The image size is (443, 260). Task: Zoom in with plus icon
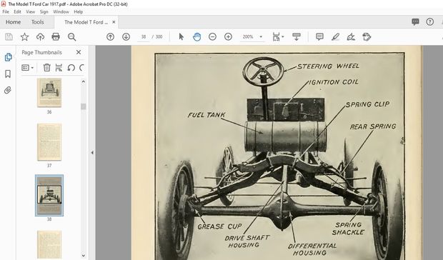[228, 36]
